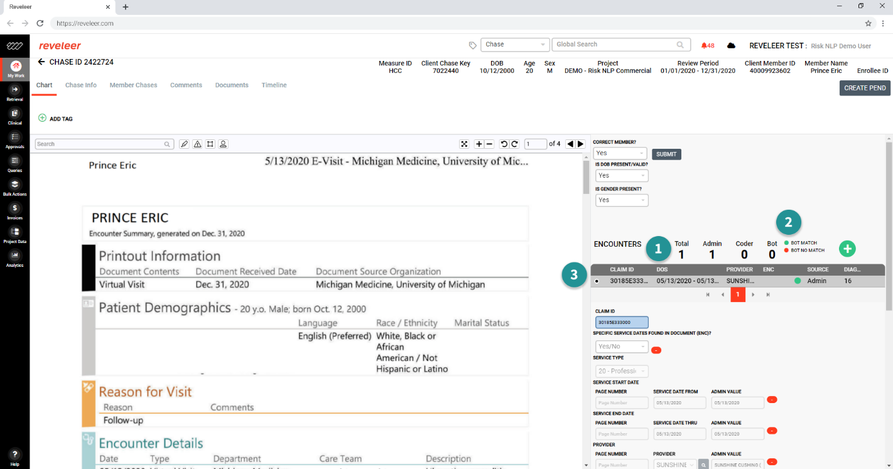893x469 pixels.
Task: Rotate the document clockwise
Action: click(x=514, y=144)
